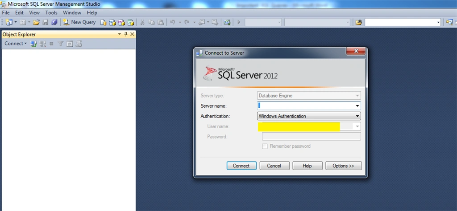457x211 pixels.
Task: Open the Object Explorer Connect dropdown
Action: [x=16, y=44]
